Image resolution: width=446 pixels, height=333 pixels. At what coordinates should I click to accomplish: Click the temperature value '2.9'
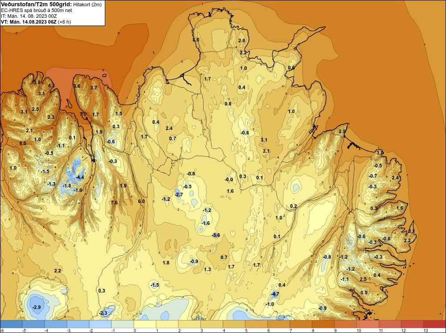coord(342,131)
